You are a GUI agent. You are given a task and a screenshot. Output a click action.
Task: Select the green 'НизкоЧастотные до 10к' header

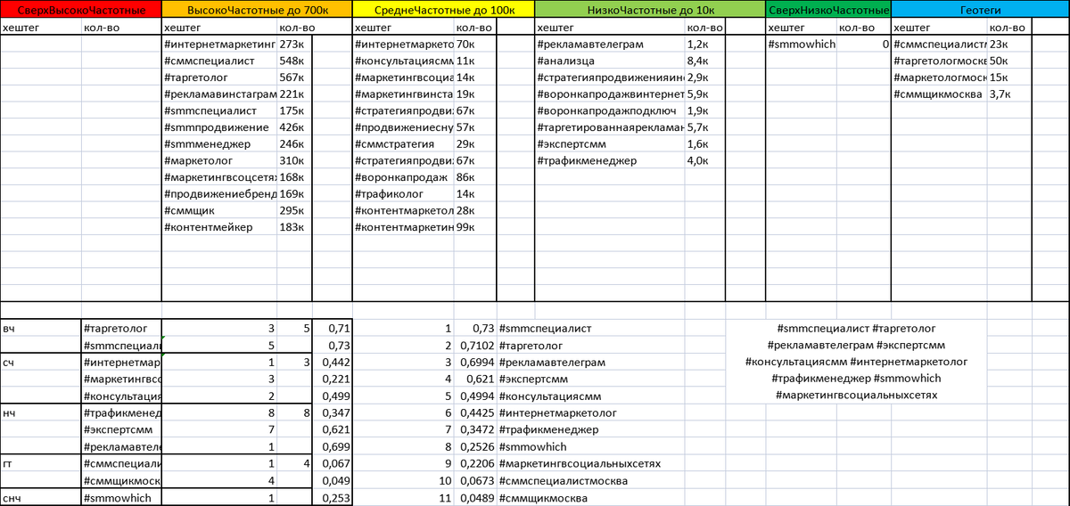pos(650,10)
